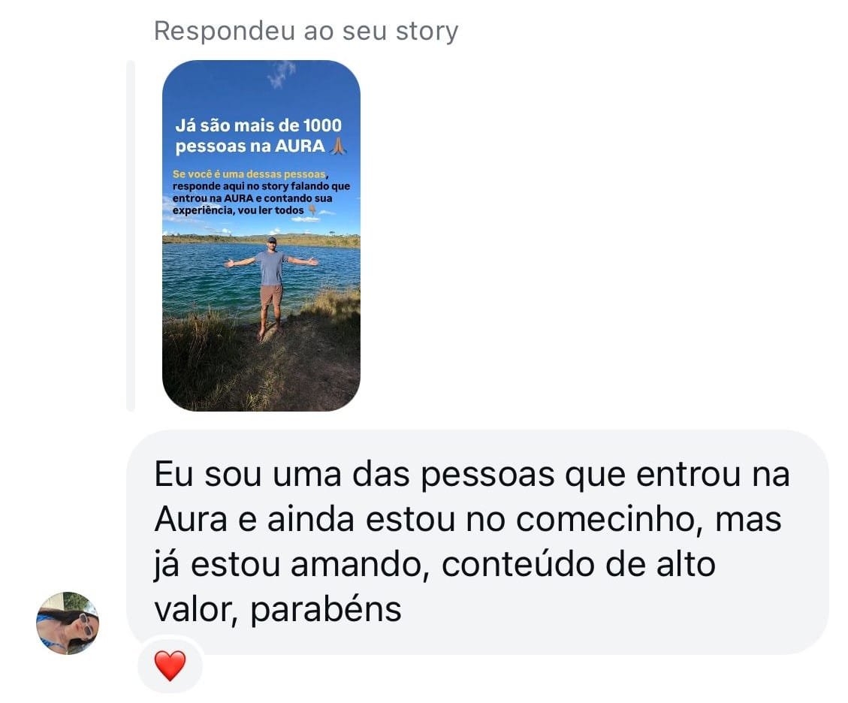Click the 'conteúdo de alto' message text
This screenshot has height=703, width=848.
(578, 565)
